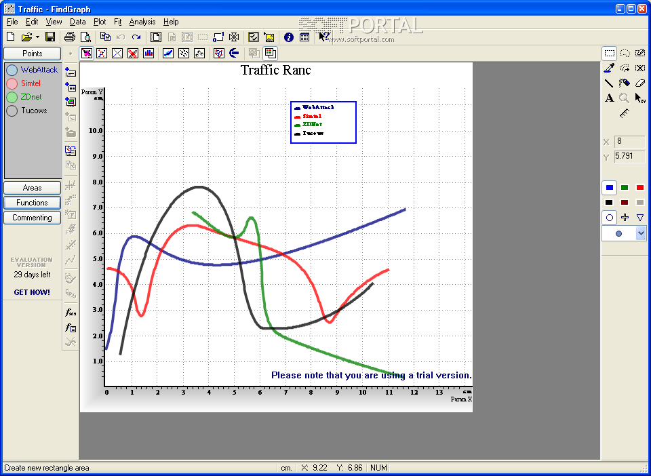Image resolution: width=651 pixels, height=476 pixels.
Task: Select the line drawing tool
Action: [610, 83]
